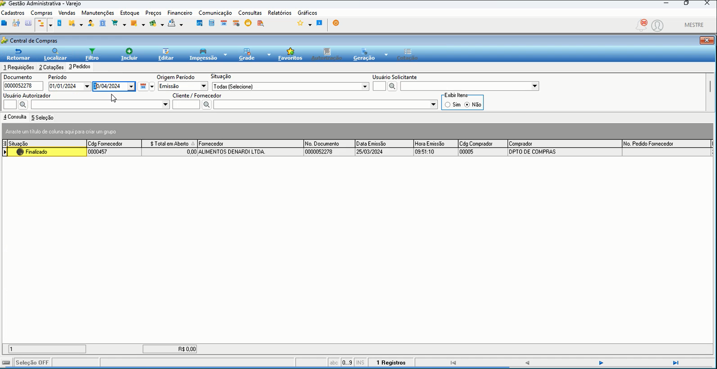Expand the Usuário Solicitante dropdown list
Viewport: 717px width, 369px height.
(535, 86)
